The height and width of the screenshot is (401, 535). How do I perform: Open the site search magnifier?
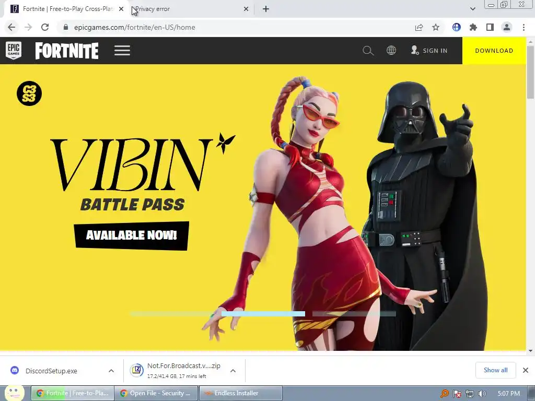click(368, 51)
